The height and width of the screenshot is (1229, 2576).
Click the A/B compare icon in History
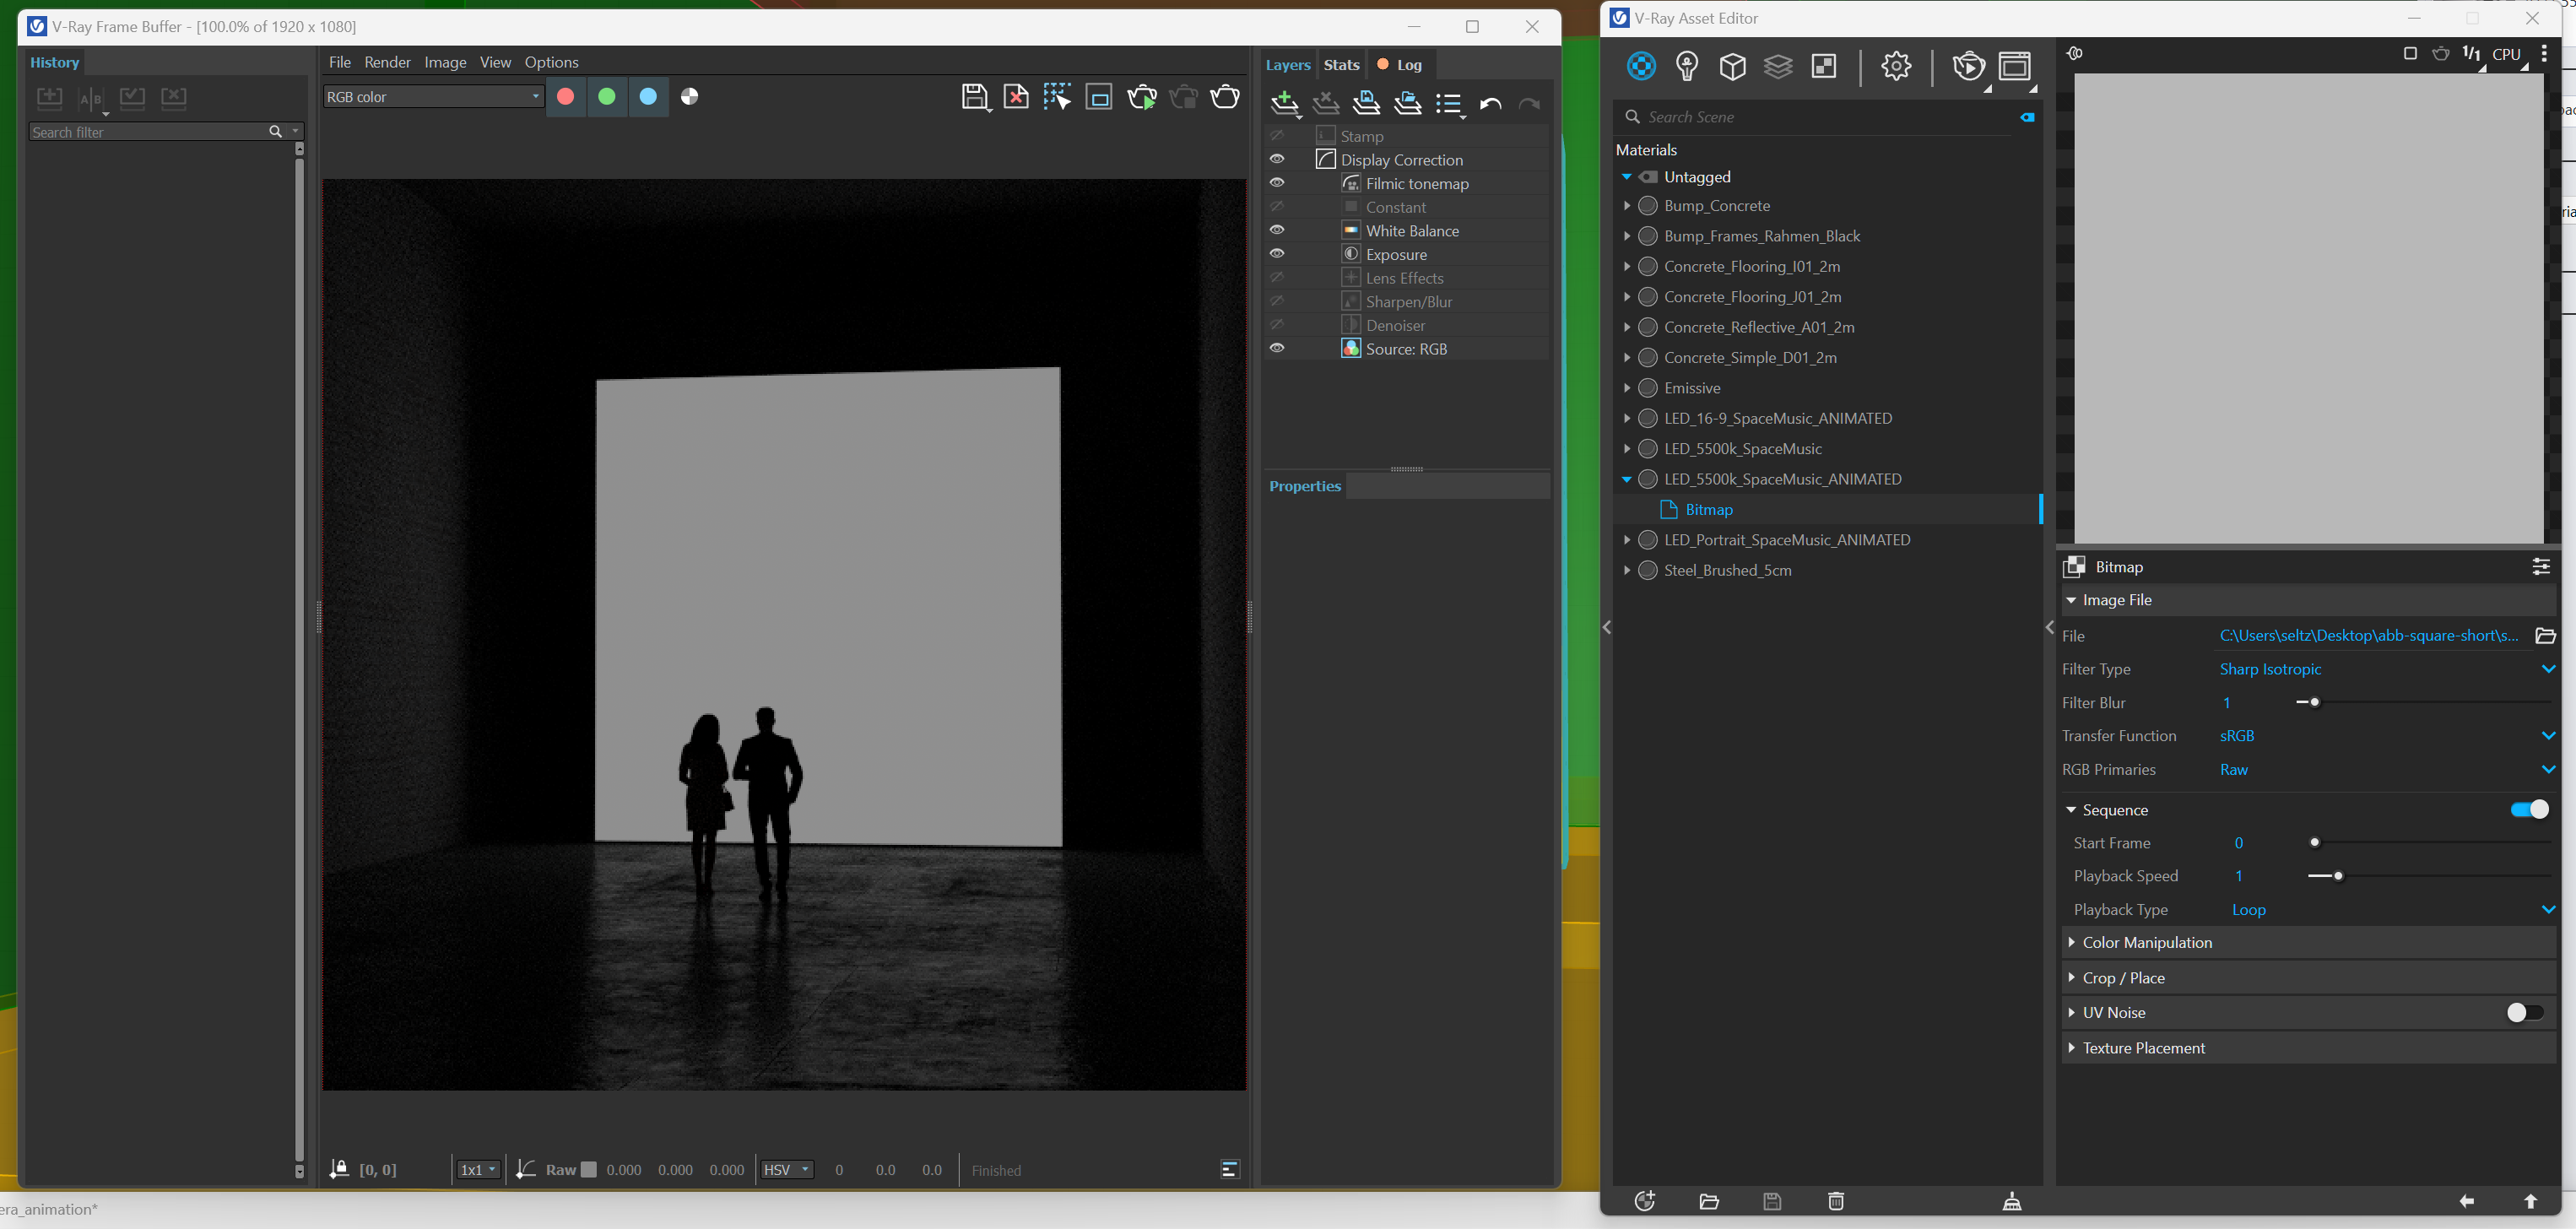[x=91, y=99]
